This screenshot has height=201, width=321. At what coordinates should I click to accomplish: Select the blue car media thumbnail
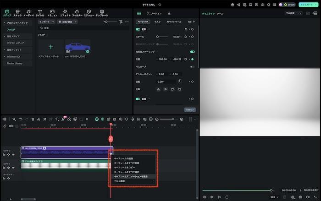point(77,46)
